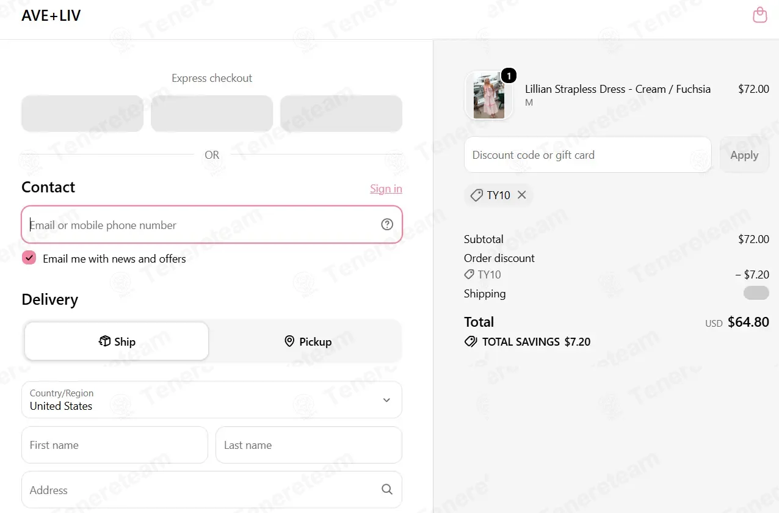Click the Subtotal $72.00 value

click(x=754, y=239)
